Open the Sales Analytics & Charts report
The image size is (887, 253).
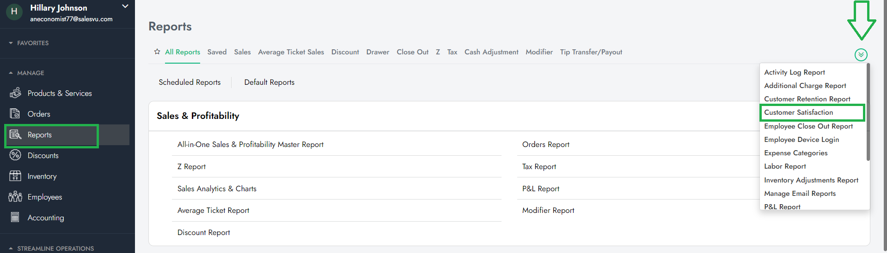217,189
